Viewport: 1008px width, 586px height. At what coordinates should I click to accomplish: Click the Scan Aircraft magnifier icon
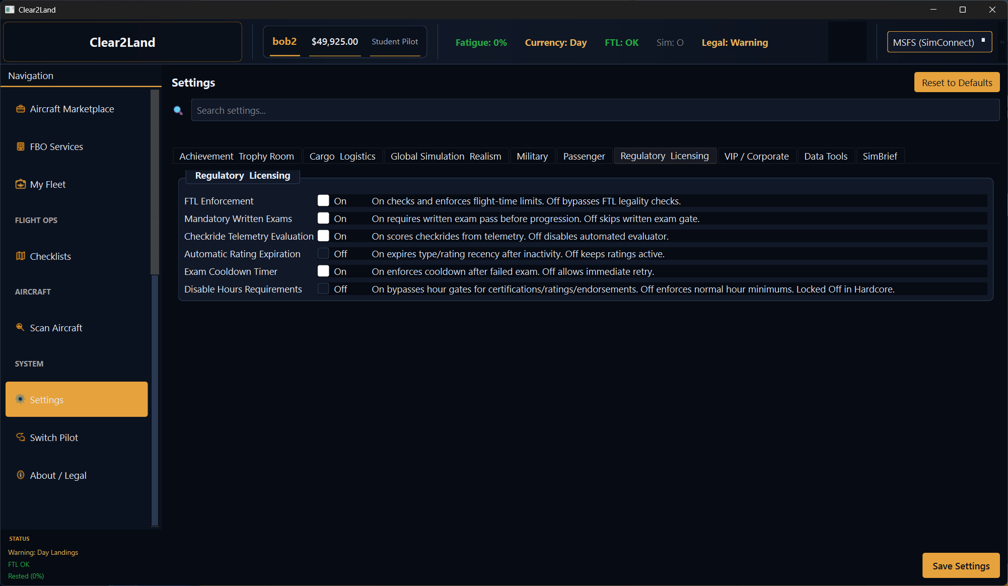click(21, 327)
